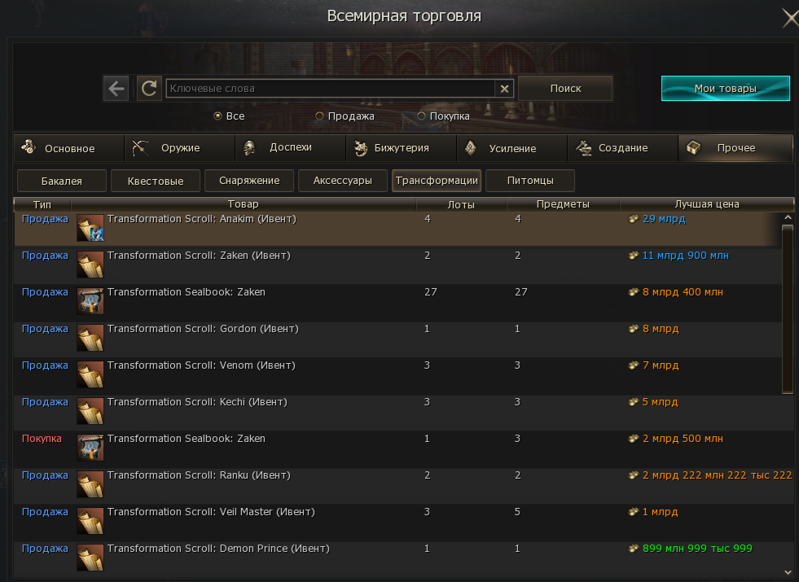Image resolution: width=799 pixels, height=582 pixels.
Task: Select Transformation Scroll: Veil Master (Ивент) name
Action: tap(211, 512)
